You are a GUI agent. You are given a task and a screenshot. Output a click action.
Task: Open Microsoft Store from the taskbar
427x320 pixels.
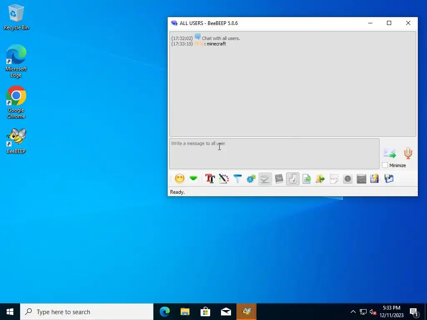[205, 312]
